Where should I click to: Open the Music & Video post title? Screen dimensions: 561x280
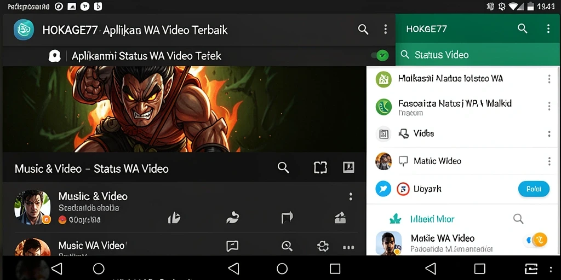[x=93, y=196]
